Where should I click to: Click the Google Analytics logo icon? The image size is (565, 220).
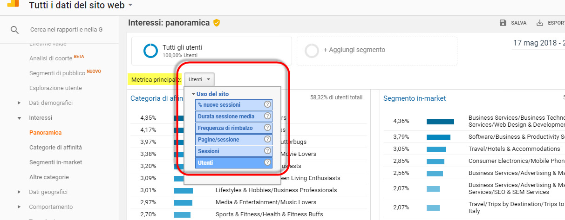tap(13, 4)
